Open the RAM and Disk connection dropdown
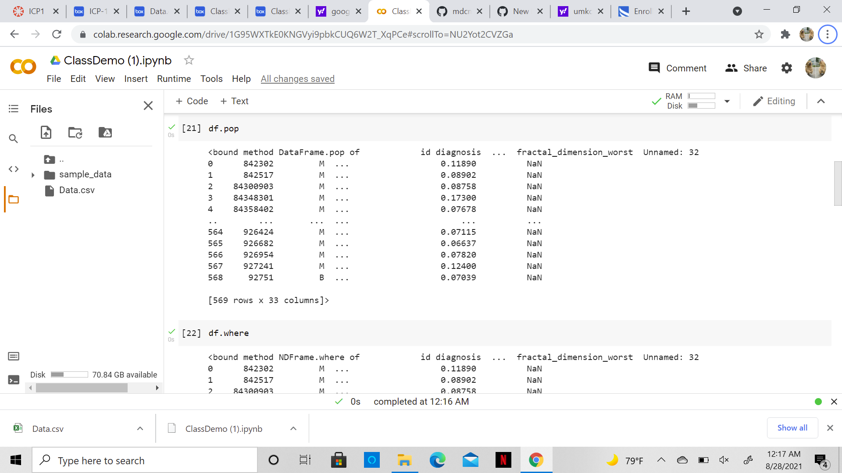 727,101
